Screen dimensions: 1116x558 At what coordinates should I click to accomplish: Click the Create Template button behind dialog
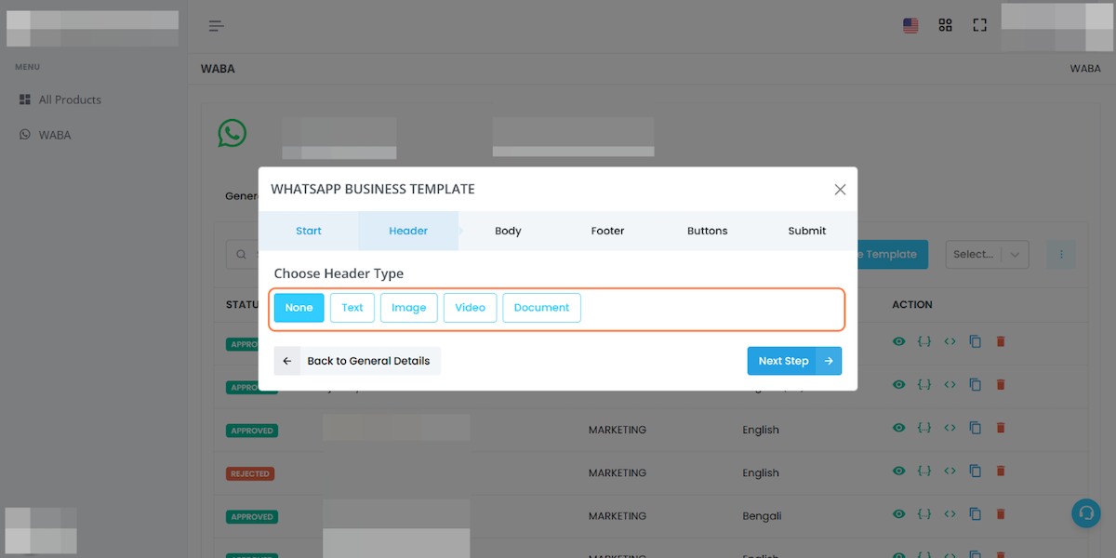click(891, 254)
